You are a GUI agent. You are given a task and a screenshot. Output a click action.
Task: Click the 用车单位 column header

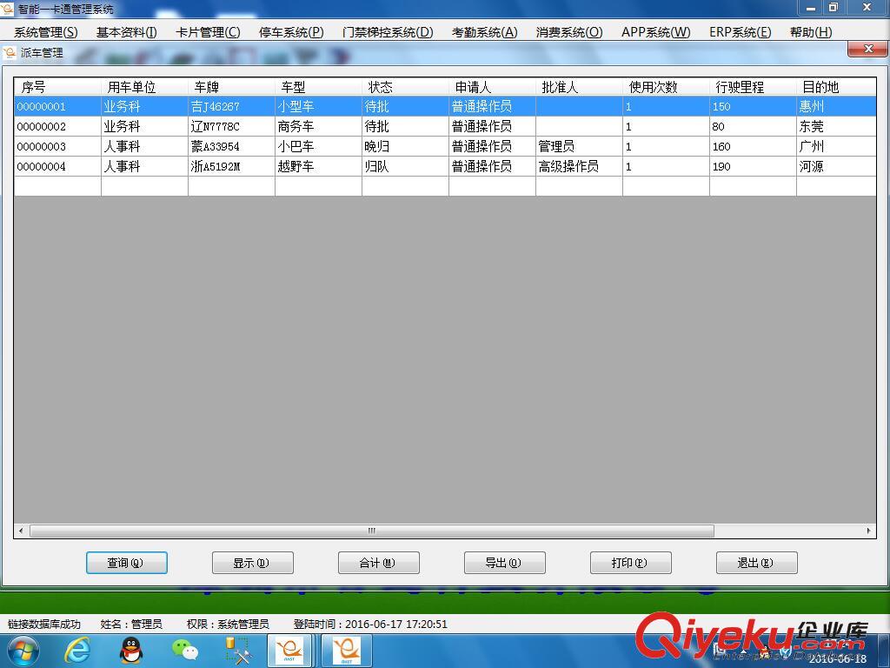point(144,87)
